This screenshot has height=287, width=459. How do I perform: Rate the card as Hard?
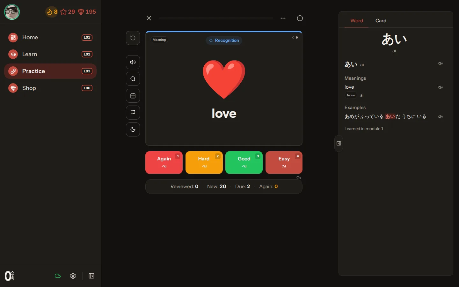(x=204, y=162)
